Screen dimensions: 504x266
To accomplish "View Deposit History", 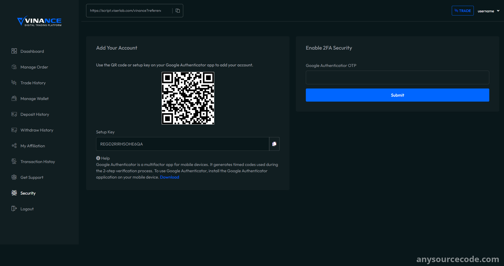I will pos(35,114).
